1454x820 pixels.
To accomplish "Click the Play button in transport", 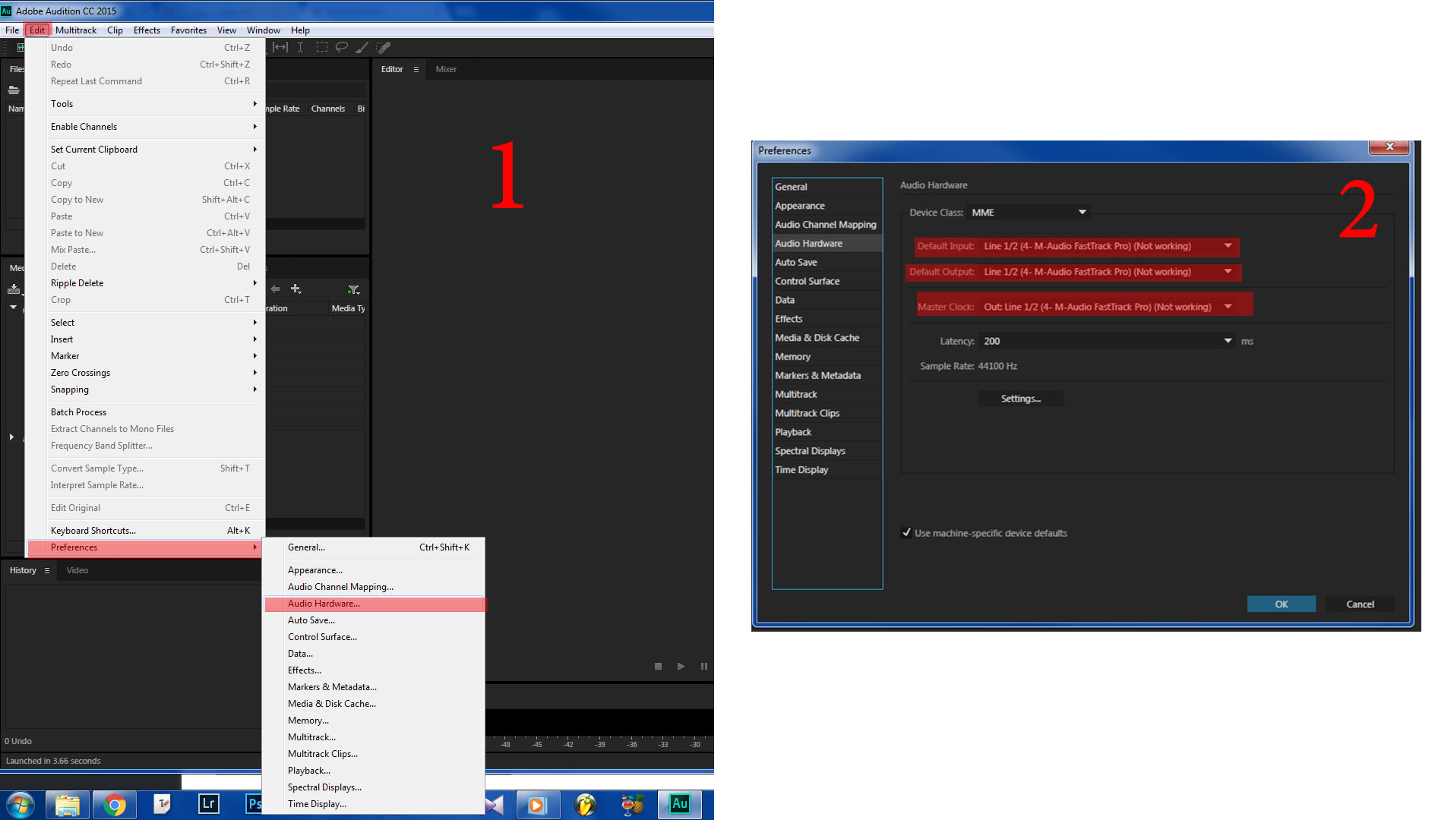I will click(x=681, y=666).
